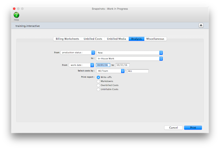Image resolution: width=220 pixels, height=149 pixels.
Task: Go to the Unbilled Media tab
Action: 116,39
